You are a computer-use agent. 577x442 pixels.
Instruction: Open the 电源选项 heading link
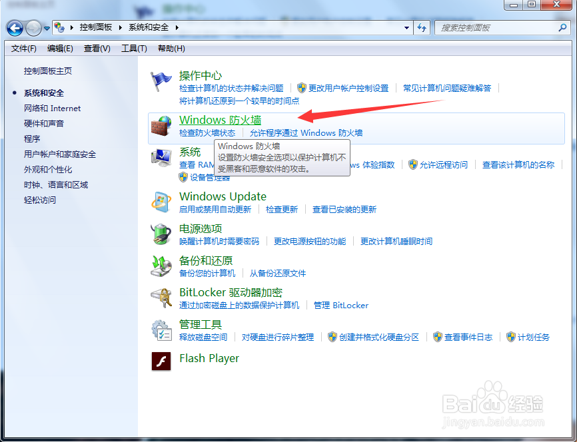click(200, 228)
